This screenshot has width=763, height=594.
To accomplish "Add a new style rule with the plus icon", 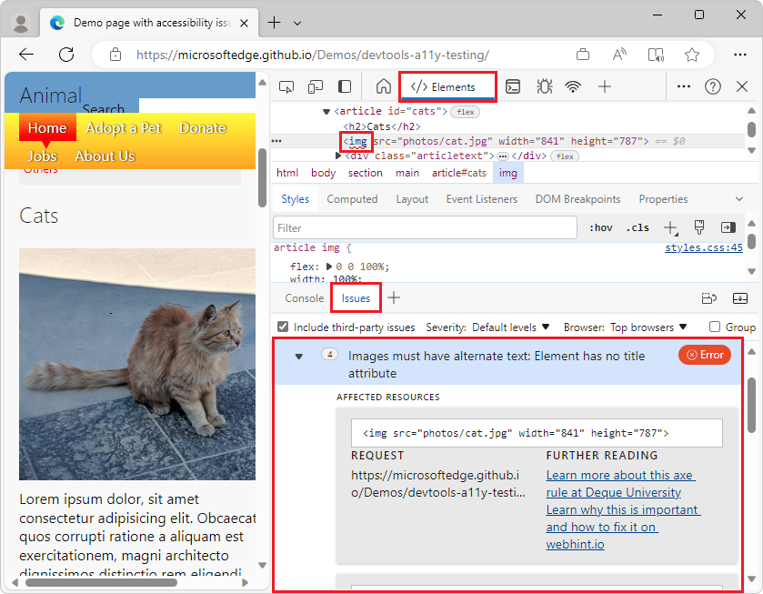I will (670, 227).
